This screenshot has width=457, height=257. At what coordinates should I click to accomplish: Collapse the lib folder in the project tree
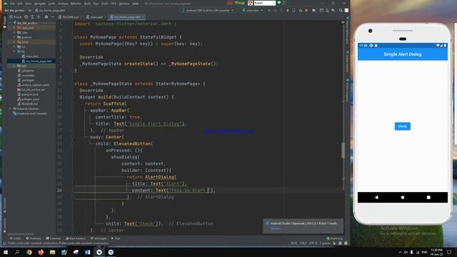(x=14, y=51)
